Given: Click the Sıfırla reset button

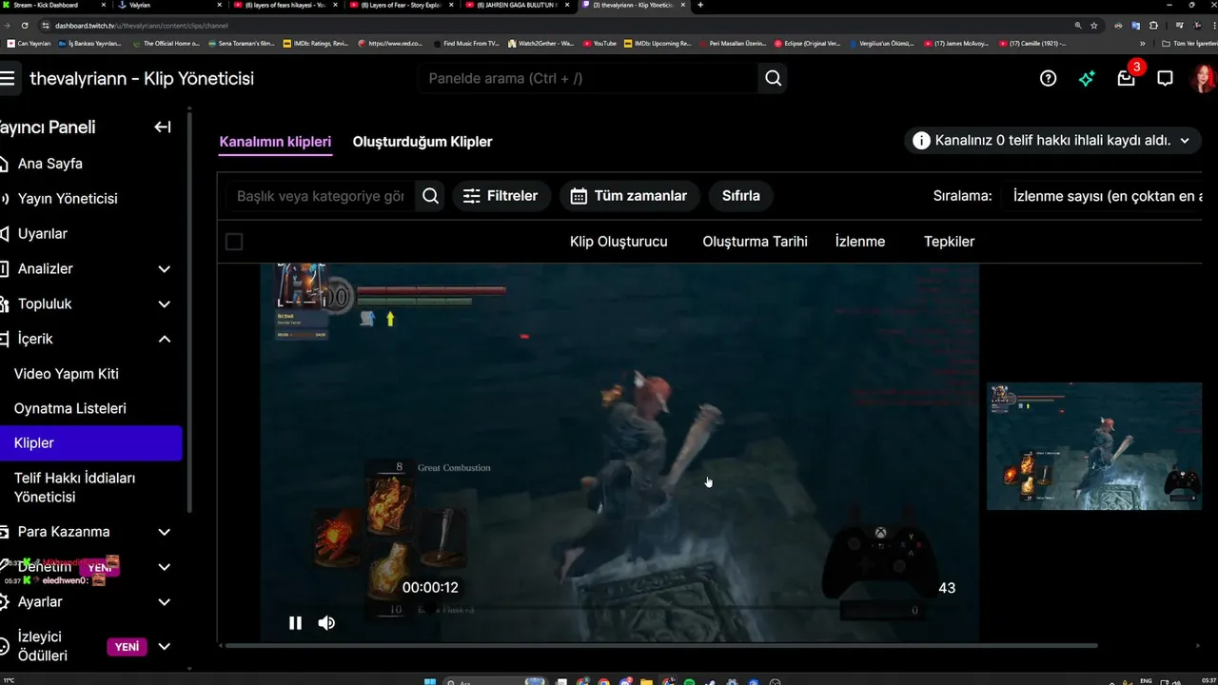Looking at the screenshot, I should tap(741, 196).
